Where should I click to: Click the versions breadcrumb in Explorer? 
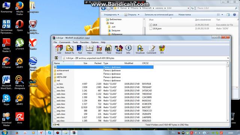pos(159,8)
